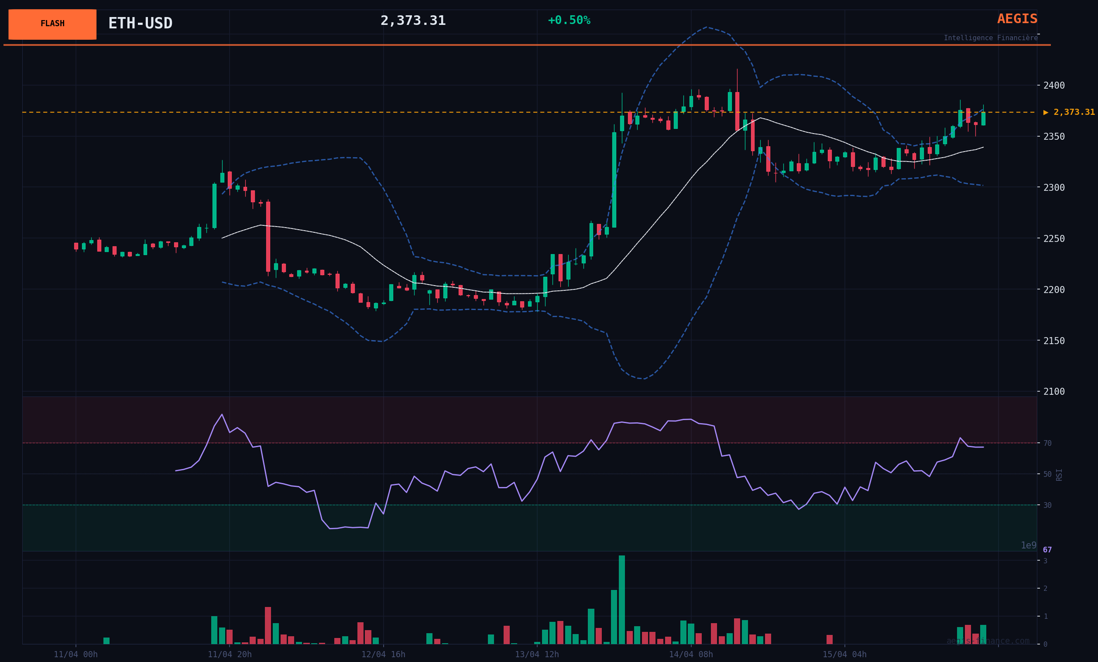The image size is (1098, 662).
Task: Click the RSI axis label
Action: (1059, 474)
